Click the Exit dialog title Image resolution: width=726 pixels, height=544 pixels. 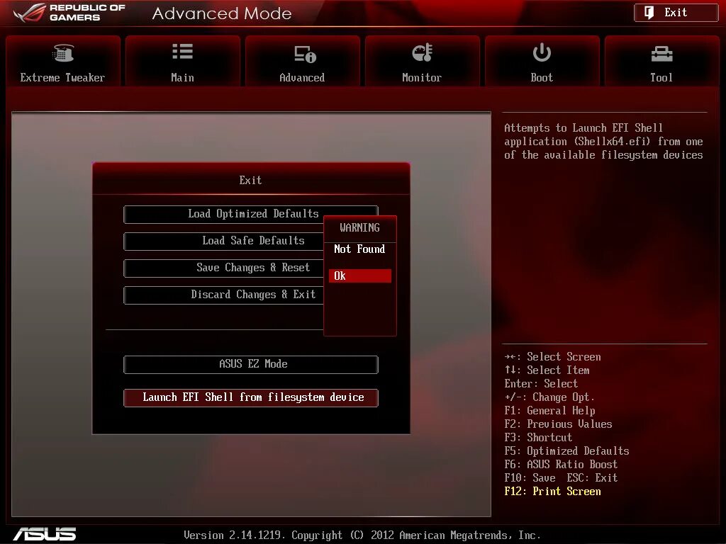tap(250, 181)
